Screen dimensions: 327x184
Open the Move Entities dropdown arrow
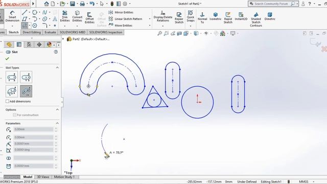[x=150, y=26]
